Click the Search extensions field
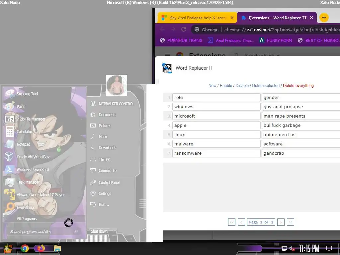This screenshot has height=255, width=340. click(x=262, y=55)
